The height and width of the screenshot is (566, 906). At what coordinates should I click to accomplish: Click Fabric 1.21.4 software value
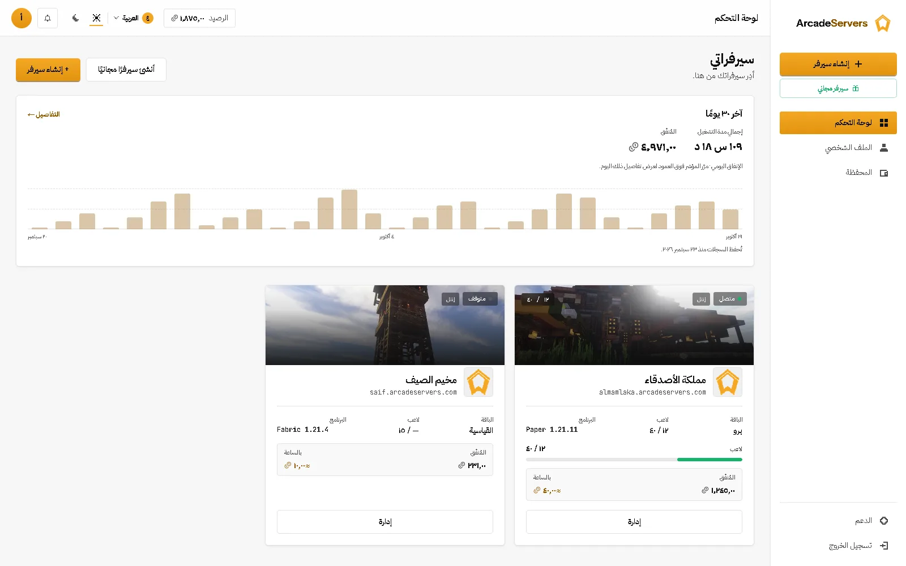click(302, 430)
